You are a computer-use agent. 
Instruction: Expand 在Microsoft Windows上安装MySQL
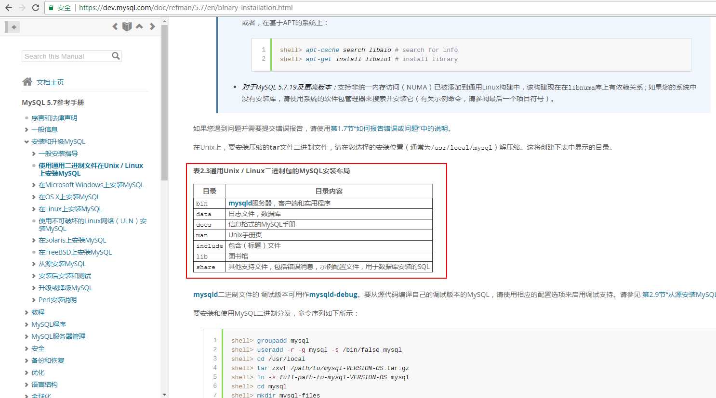(34, 185)
